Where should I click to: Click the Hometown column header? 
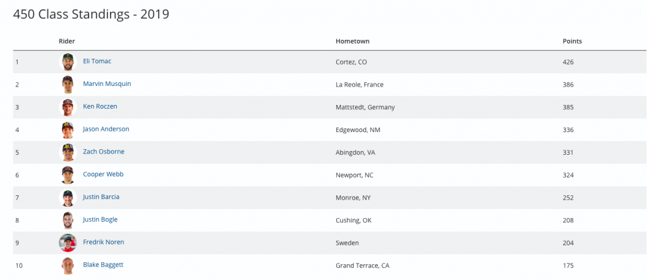[x=353, y=41]
